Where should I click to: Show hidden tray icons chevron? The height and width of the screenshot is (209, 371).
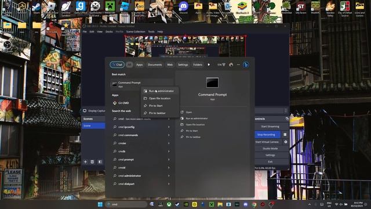pos(310,204)
